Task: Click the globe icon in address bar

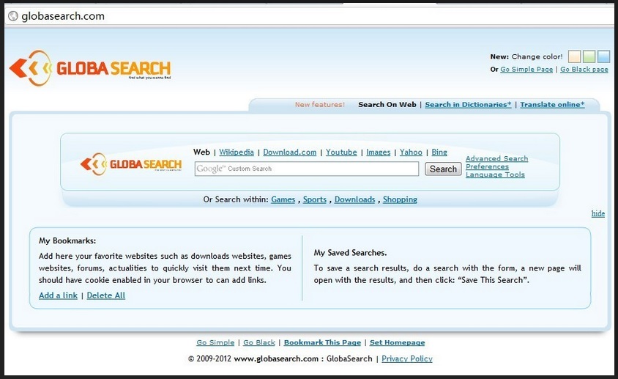Action: pyautogui.click(x=13, y=16)
